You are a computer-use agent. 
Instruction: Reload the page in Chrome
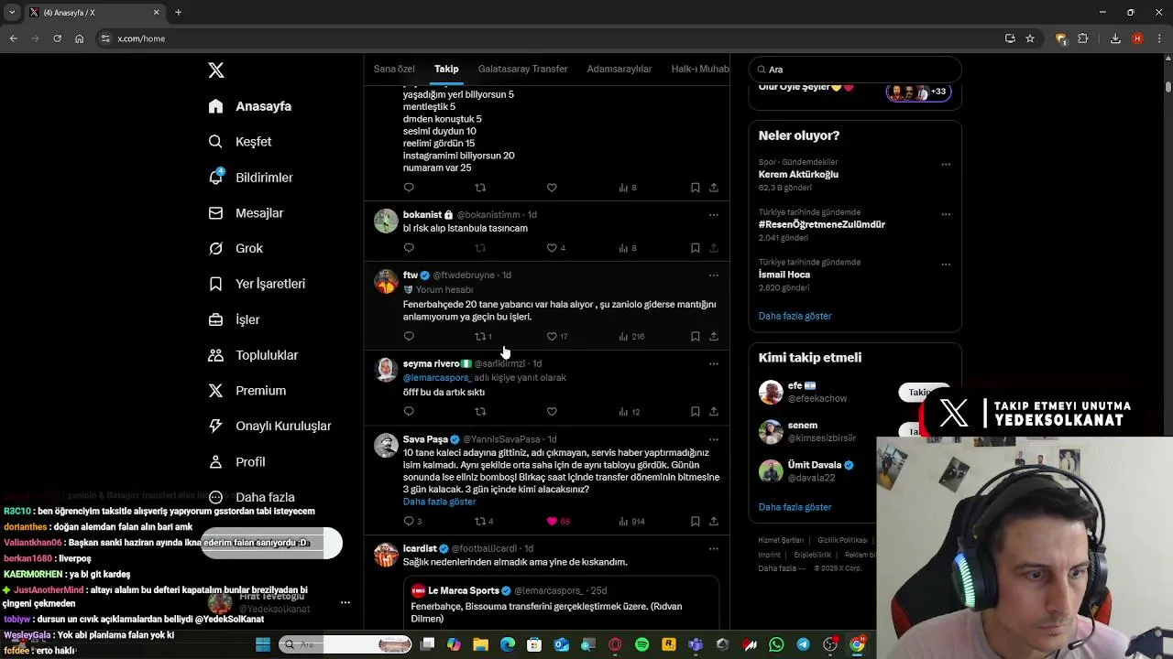(x=57, y=38)
